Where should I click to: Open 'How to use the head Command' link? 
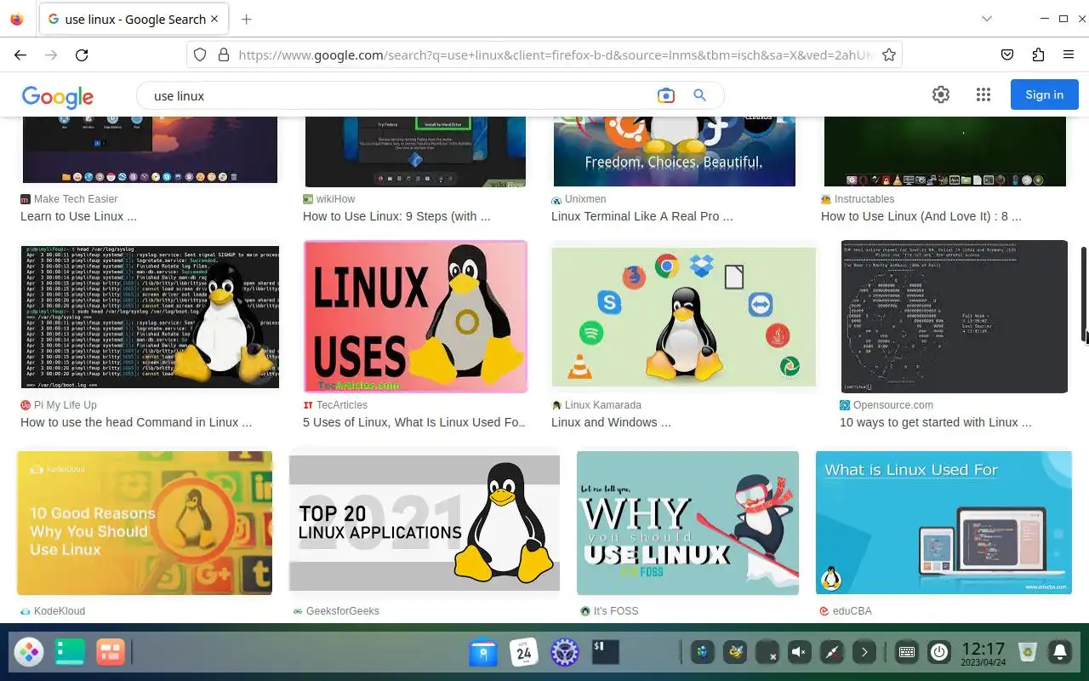(136, 422)
